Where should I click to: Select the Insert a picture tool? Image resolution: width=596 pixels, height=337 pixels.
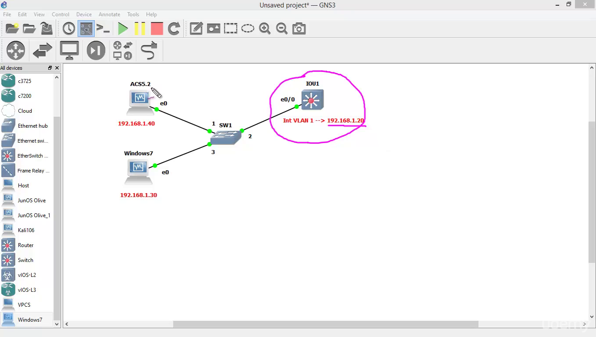click(213, 29)
